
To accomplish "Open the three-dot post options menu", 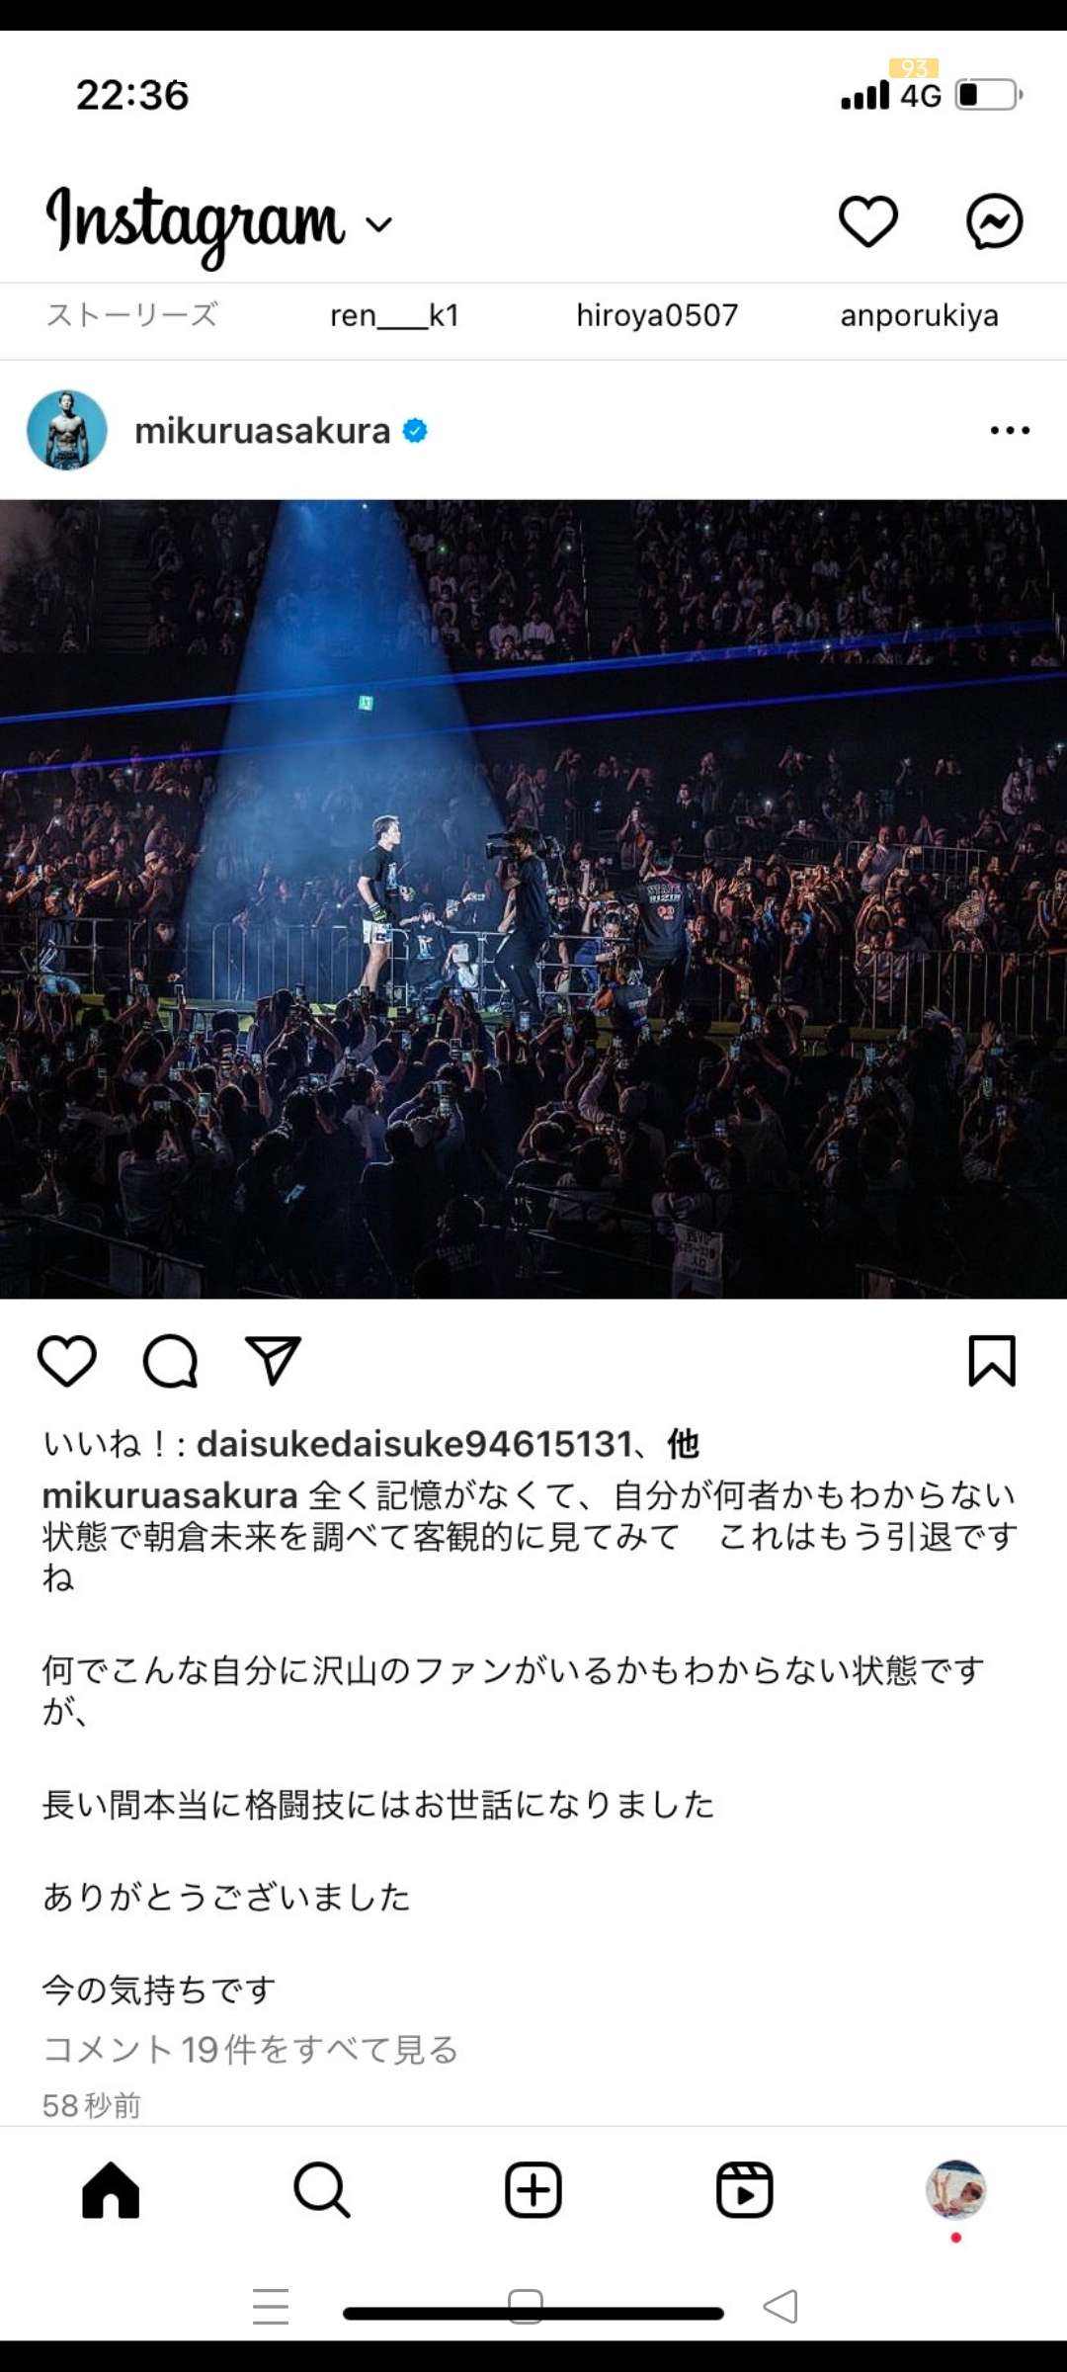I will (x=1010, y=430).
